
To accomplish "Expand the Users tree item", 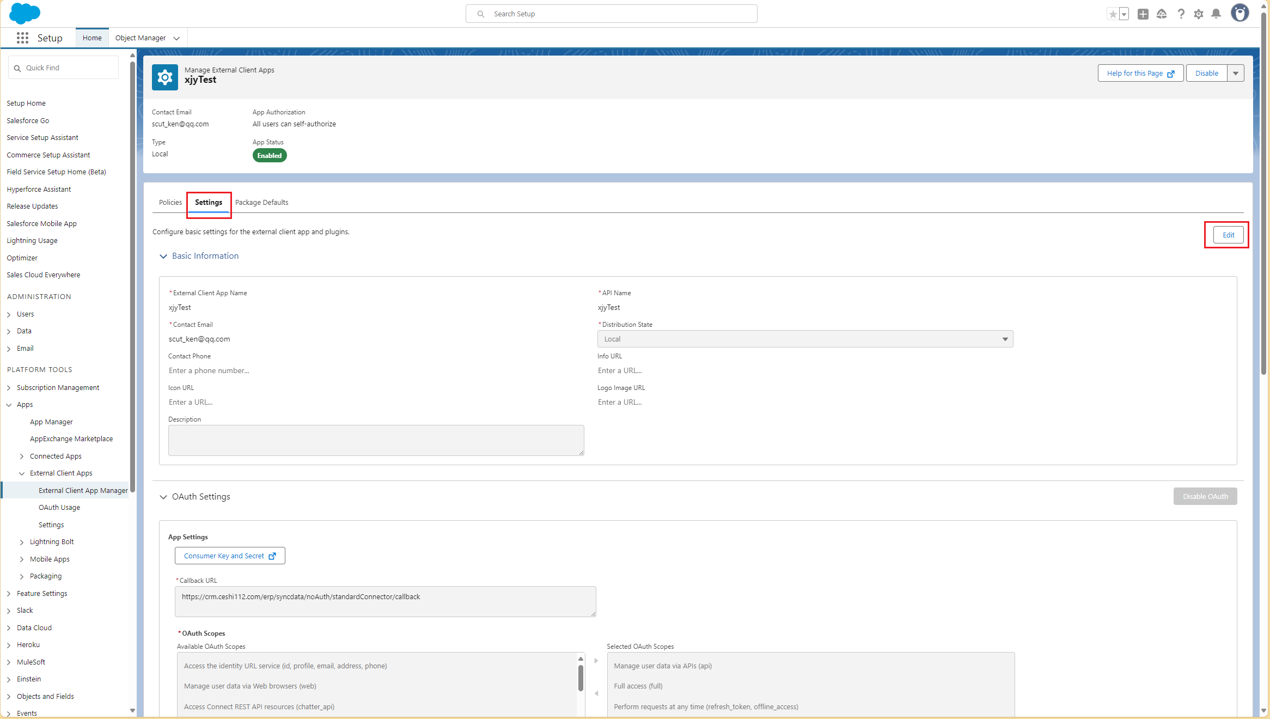I will pos(9,314).
